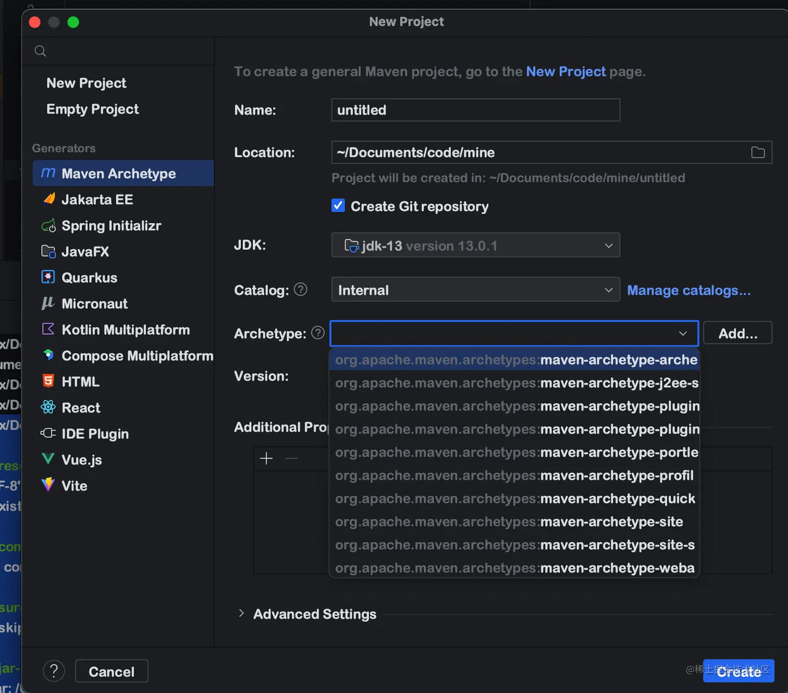Select the Quarkus generator icon
Image resolution: width=788 pixels, height=693 pixels.
48,277
